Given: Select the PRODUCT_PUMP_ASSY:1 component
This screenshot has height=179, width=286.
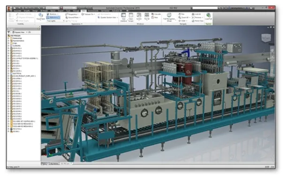Looking at the screenshot, I should (x=23, y=76).
